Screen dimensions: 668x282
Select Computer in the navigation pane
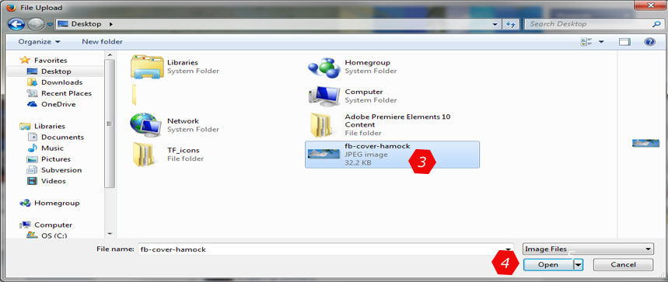46,225
